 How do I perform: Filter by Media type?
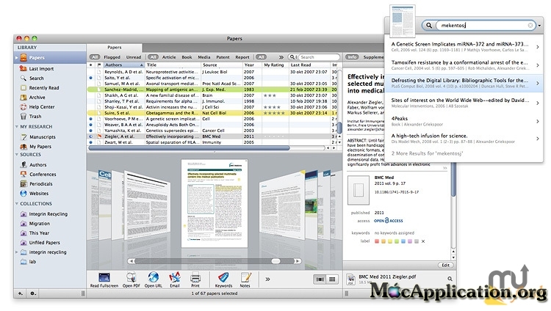[x=204, y=57]
